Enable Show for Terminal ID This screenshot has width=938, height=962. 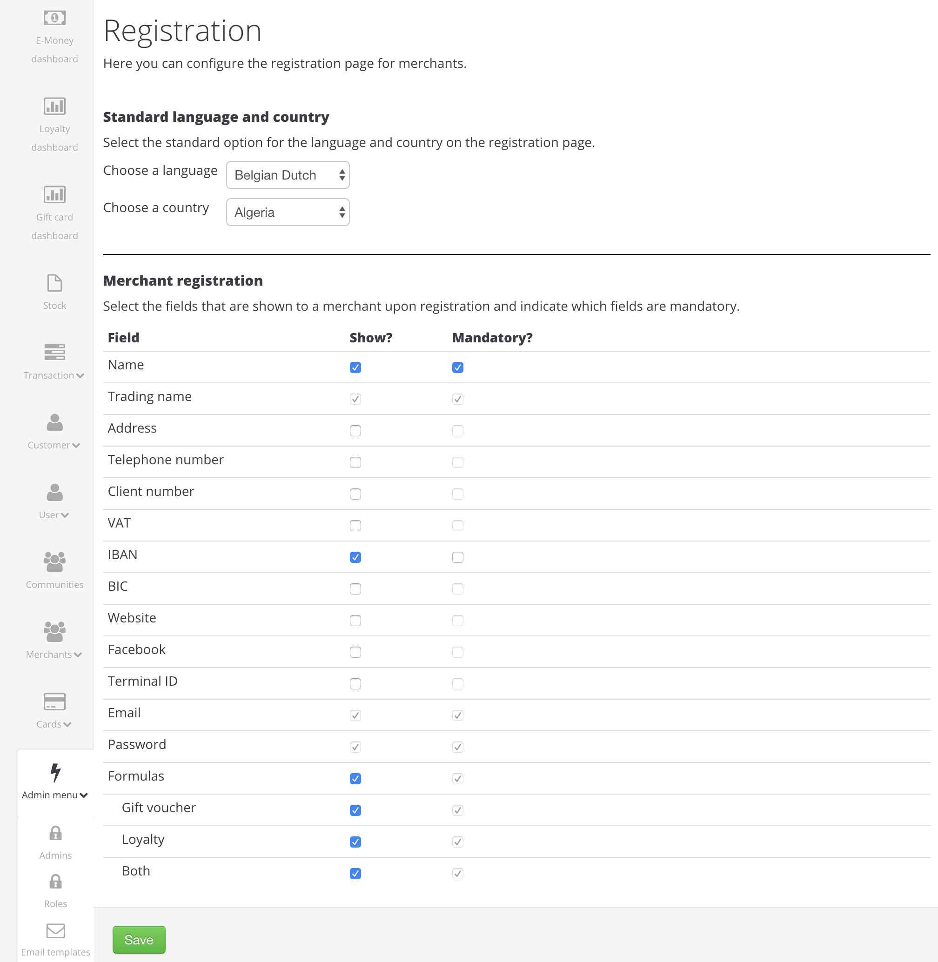point(355,684)
